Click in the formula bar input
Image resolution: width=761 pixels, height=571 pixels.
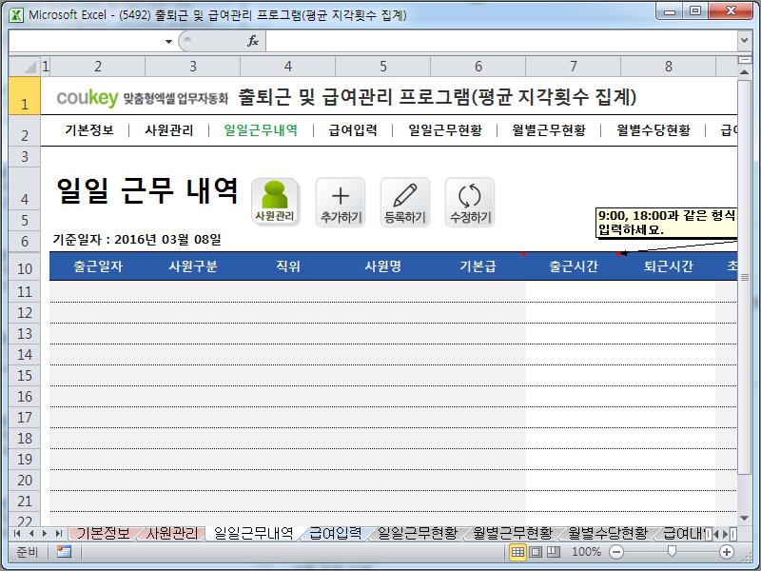pos(501,41)
